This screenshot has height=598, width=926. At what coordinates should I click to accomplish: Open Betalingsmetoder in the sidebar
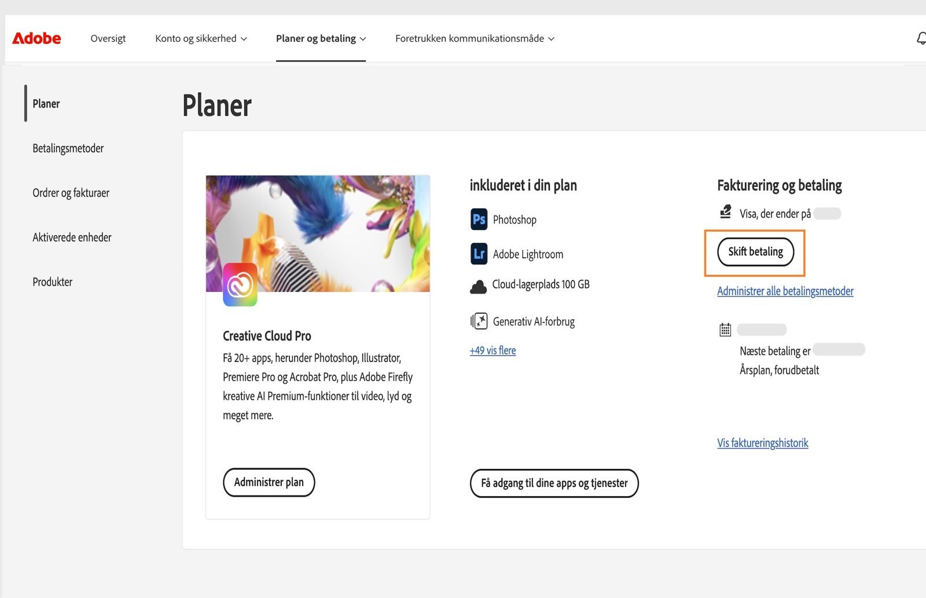[x=68, y=148]
